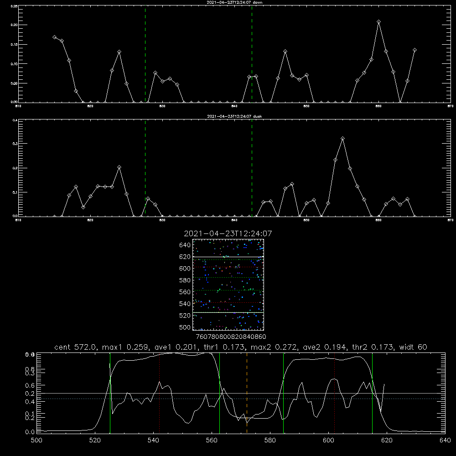
Task: Click the upper solid white line in scatter image
Action: click(x=228, y=257)
